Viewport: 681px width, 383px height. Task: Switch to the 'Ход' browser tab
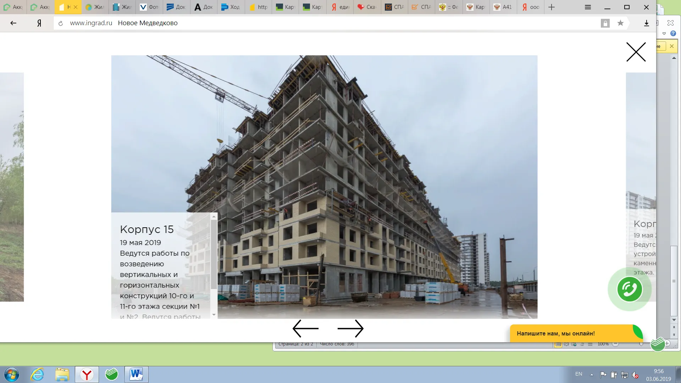[231, 7]
